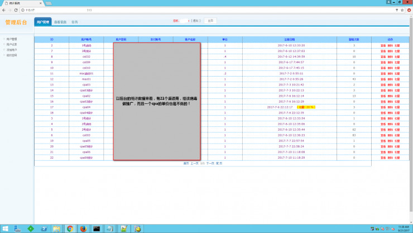This screenshot has height=233, width=413.
Task: Click the 主页 button in the header
Action: tap(210, 21)
